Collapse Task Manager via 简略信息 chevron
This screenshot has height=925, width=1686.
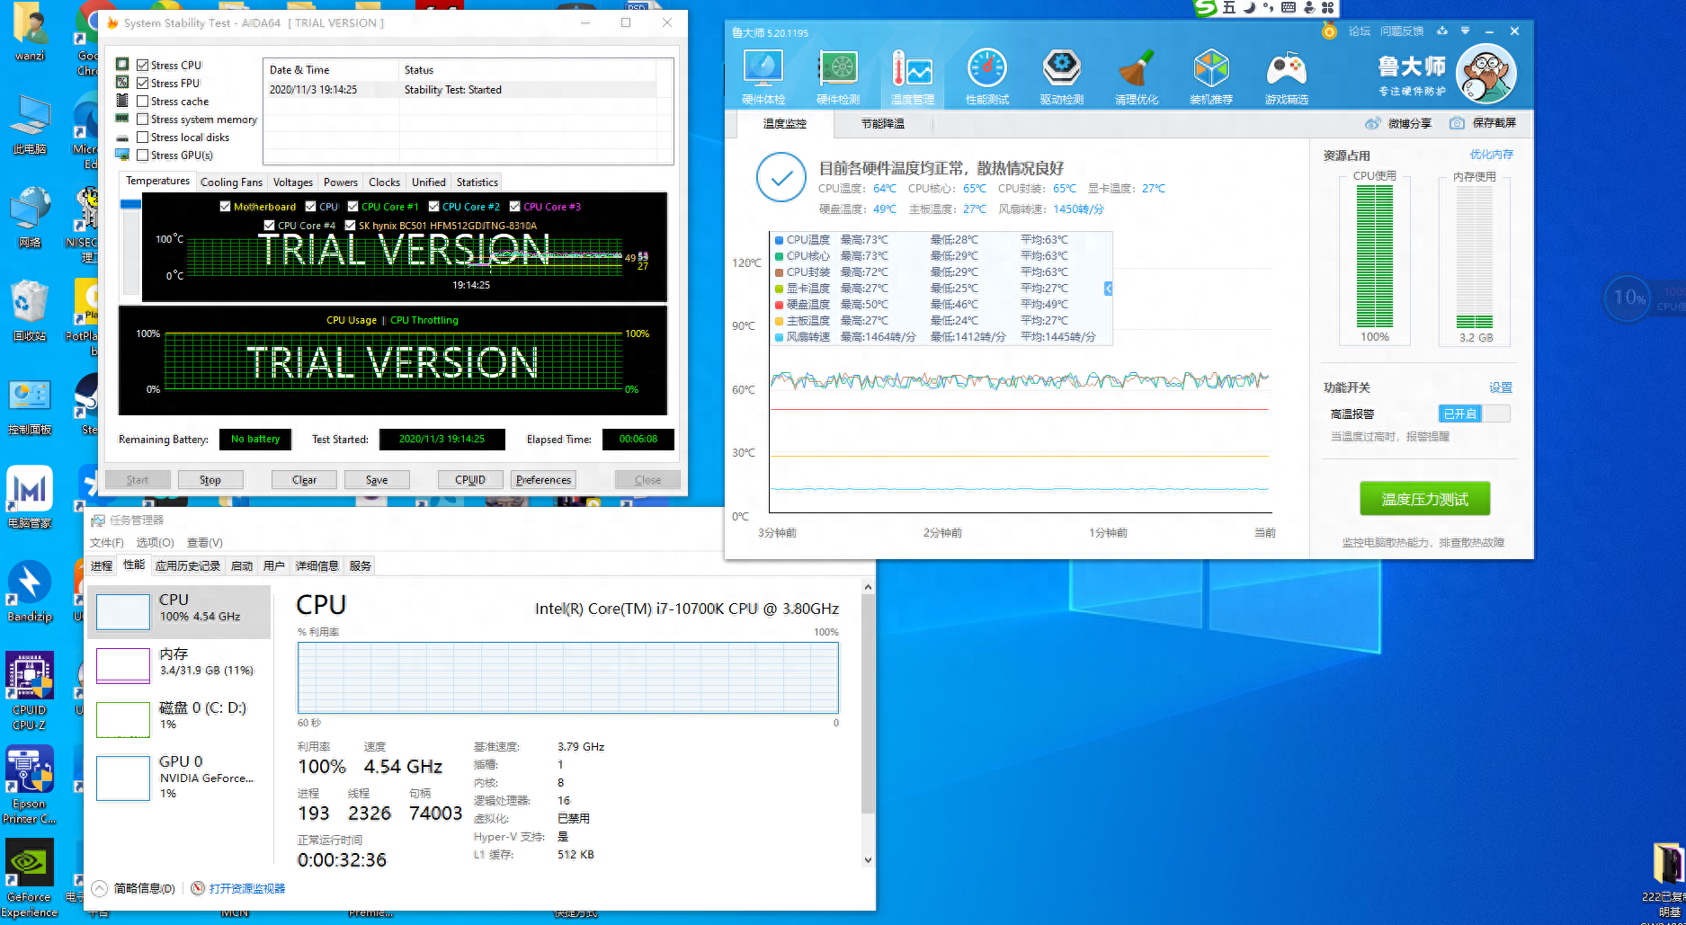(x=100, y=888)
